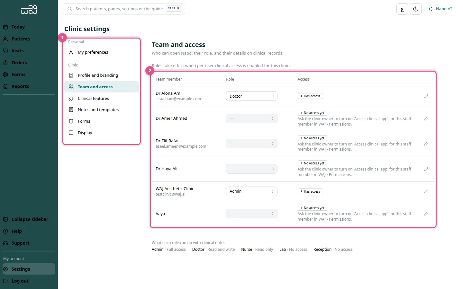The height and width of the screenshot is (289, 463).
Task: Select Team and access settings section
Action: coord(102,87)
